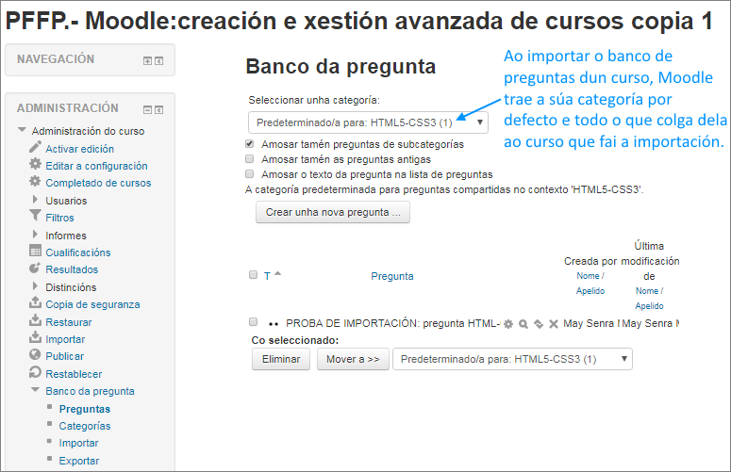This screenshot has width=731, height=472.
Task: Uncheck Amosar tamén preguntas de subcategorías
Action: [250, 144]
